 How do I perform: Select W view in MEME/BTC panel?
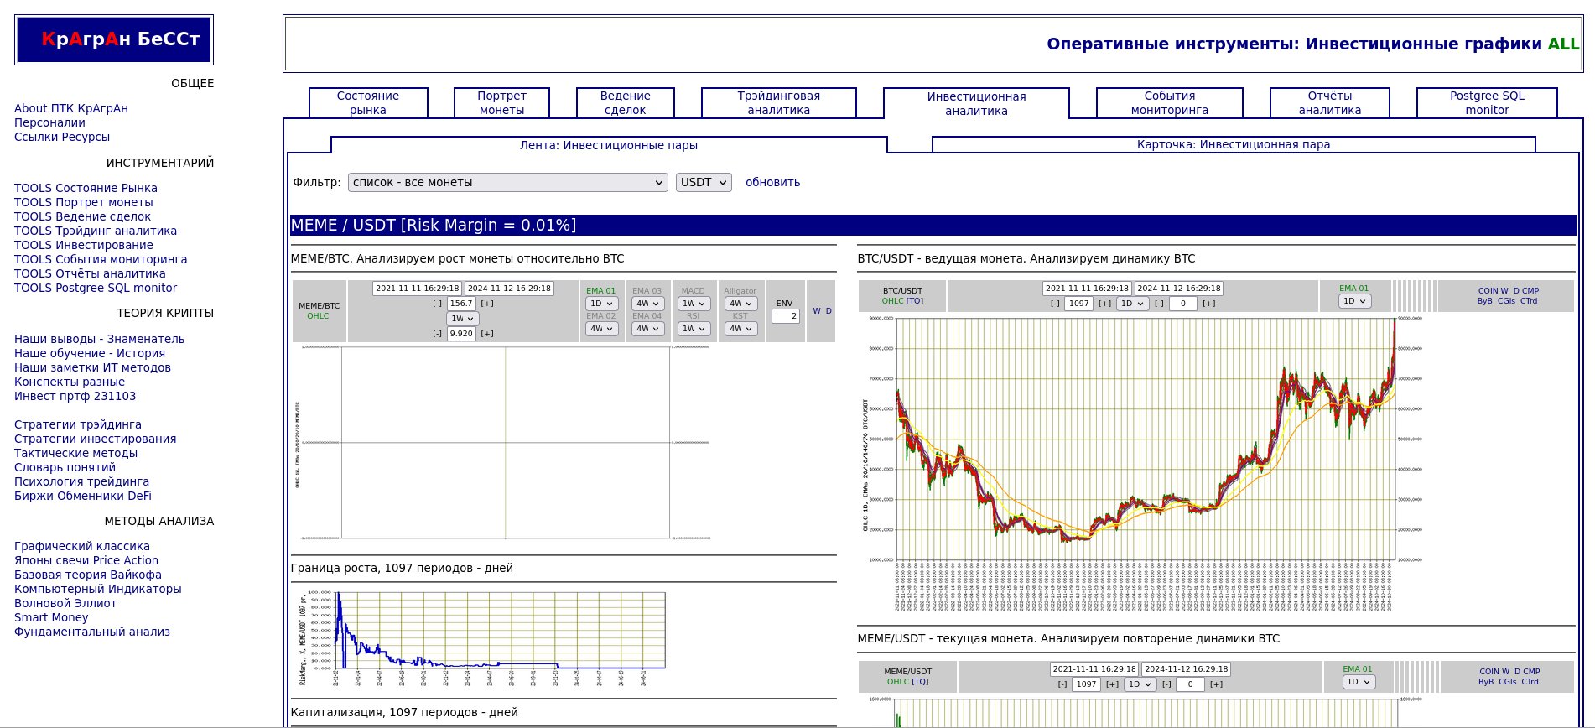click(x=816, y=311)
